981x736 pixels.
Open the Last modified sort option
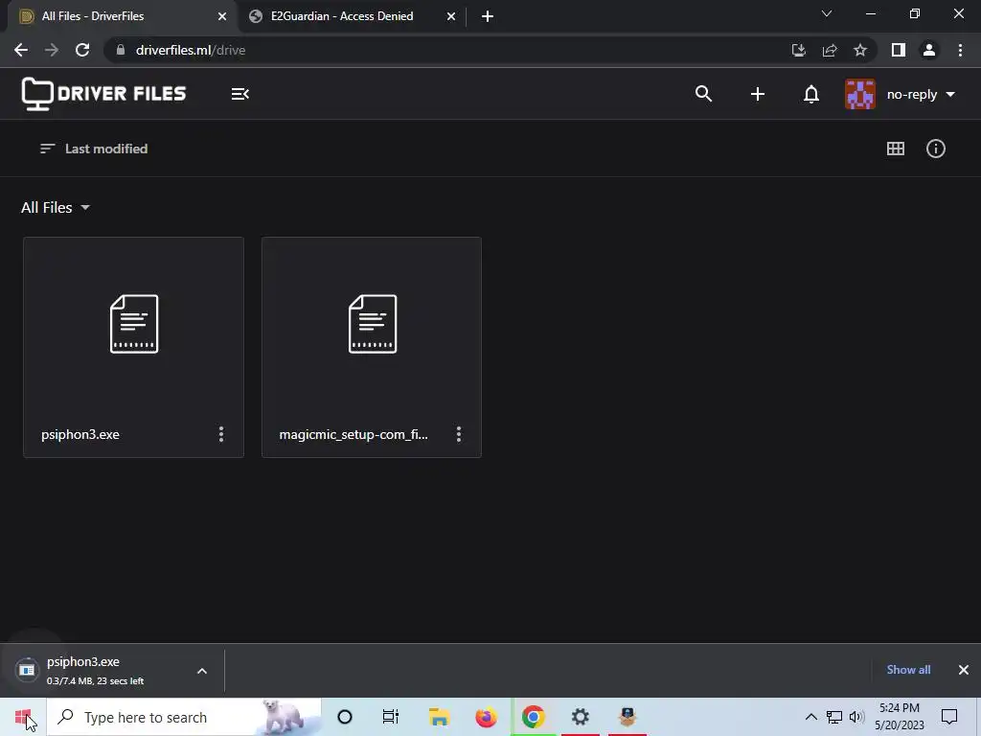click(x=94, y=149)
